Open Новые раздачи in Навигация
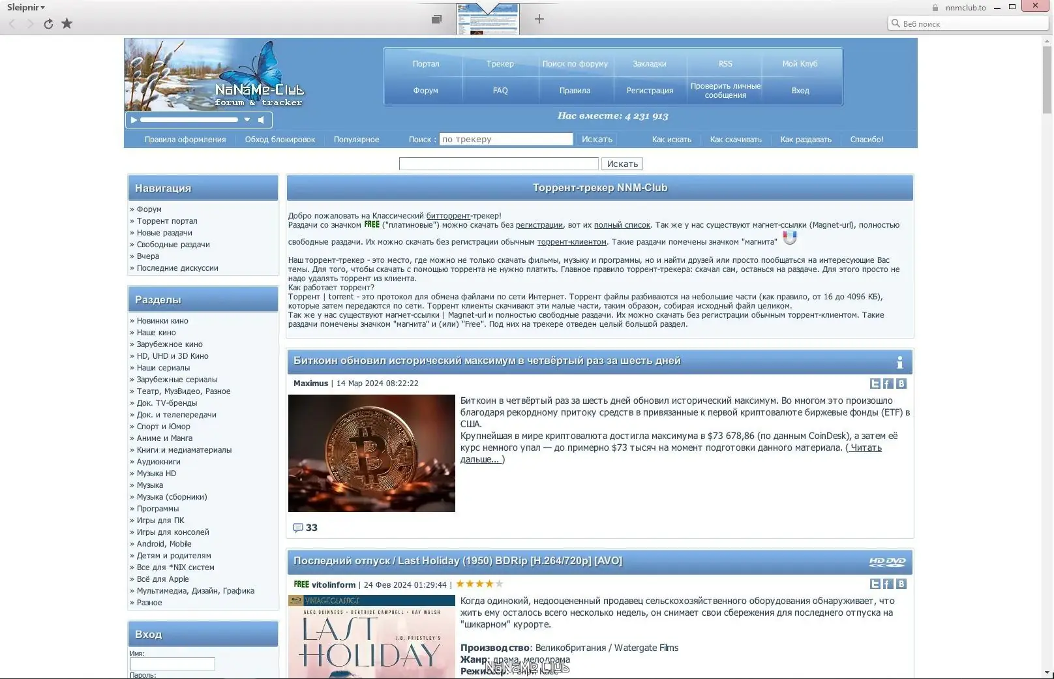 164,233
